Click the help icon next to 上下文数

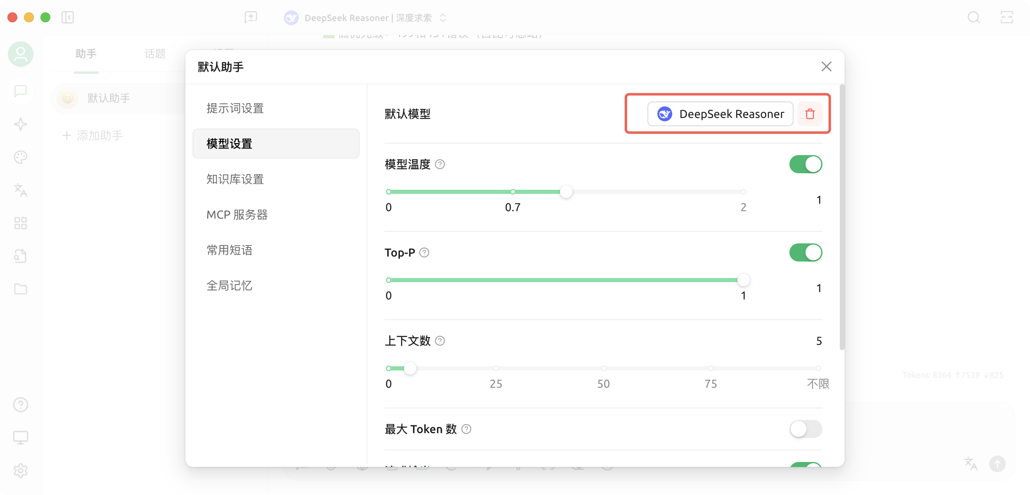tap(440, 341)
